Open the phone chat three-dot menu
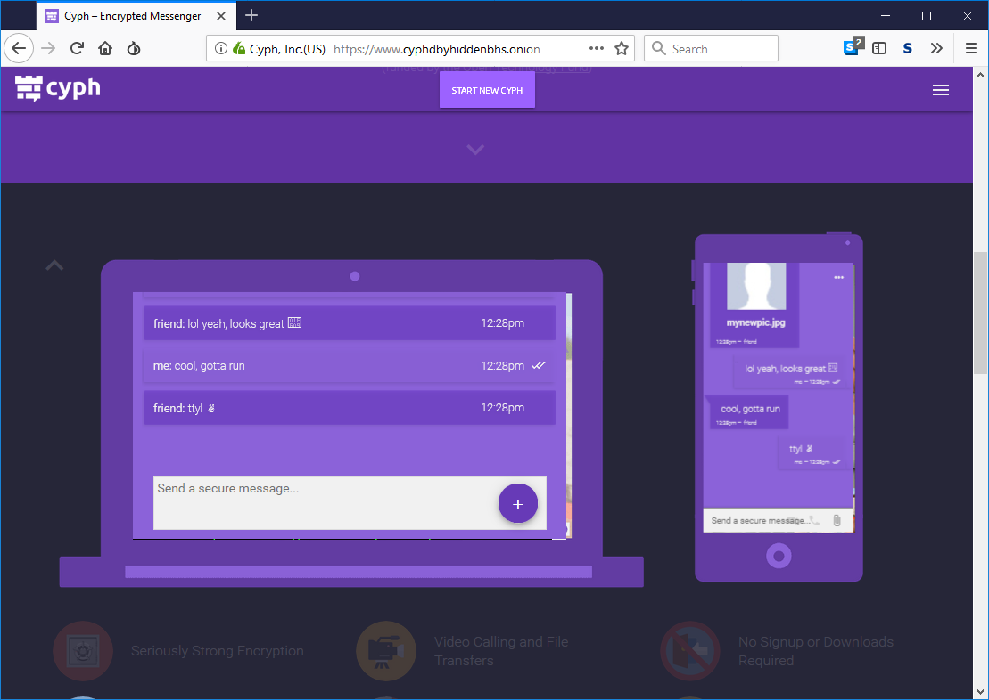This screenshot has width=989, height=700. pyautogui.click(x=838, y=277)
